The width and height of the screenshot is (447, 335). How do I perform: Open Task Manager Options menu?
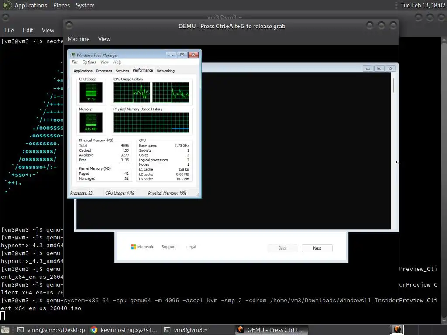tap(89, 62)
